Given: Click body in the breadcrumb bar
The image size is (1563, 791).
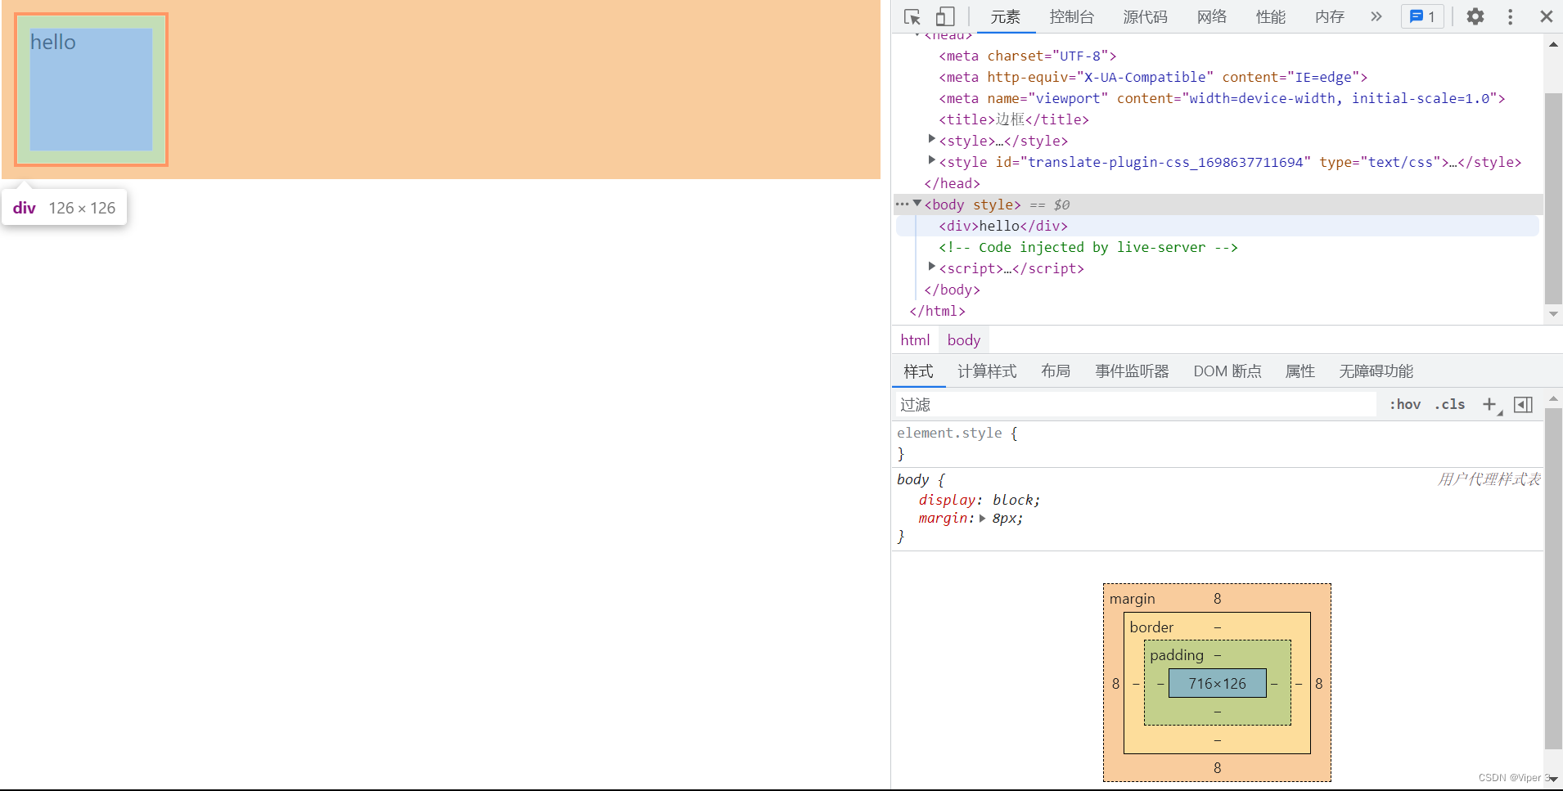Looking at the screenshot, I should [x=963, y=340].
